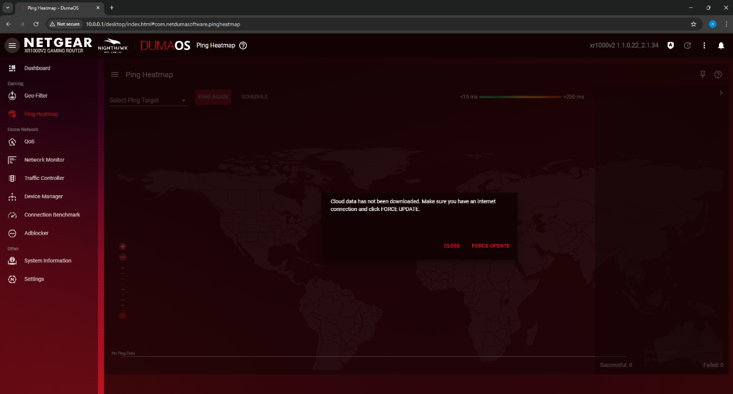The image size is (733, 394).
Task: Reload the browser page
Action: coord(36,24)
